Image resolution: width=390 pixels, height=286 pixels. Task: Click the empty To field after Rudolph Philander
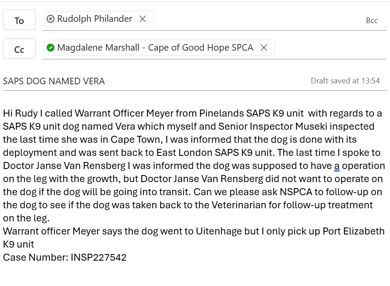(x=259, y=20)
